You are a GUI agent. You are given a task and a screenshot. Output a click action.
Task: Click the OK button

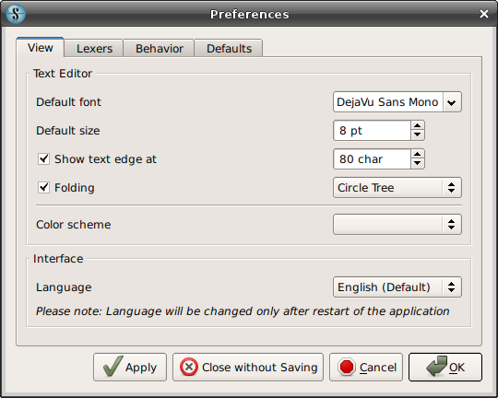(x=445, y=368)
